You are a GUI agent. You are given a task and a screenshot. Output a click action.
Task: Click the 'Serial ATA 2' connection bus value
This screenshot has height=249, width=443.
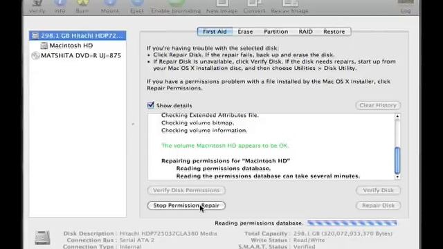click(x=137, y=240)
